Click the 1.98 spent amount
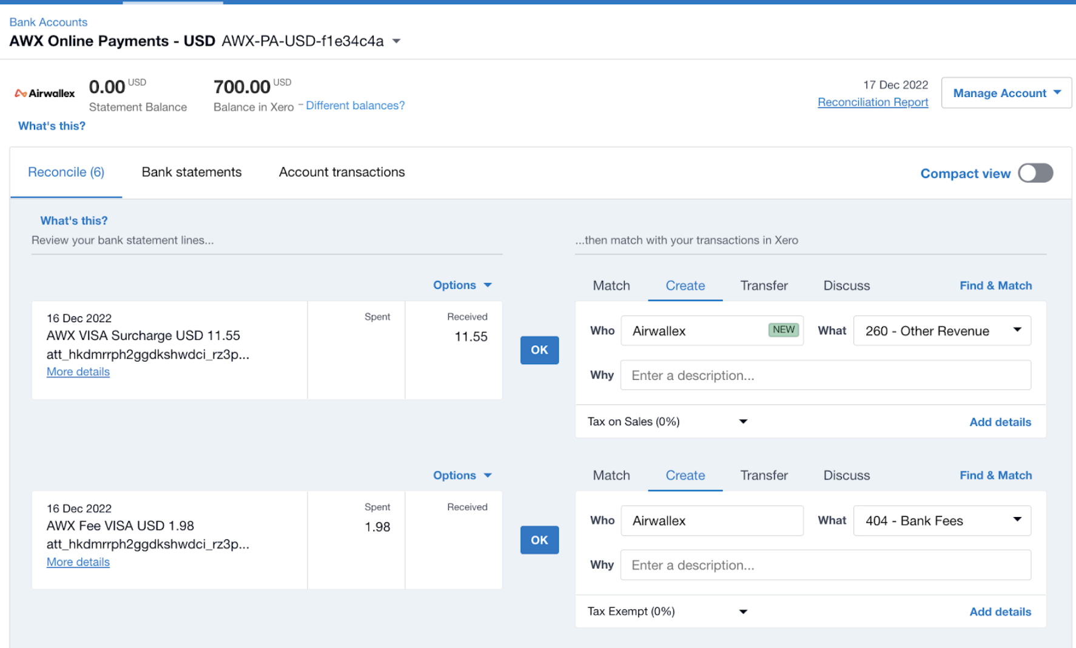This screenshot has width=1076, height=648. [377, 527]
